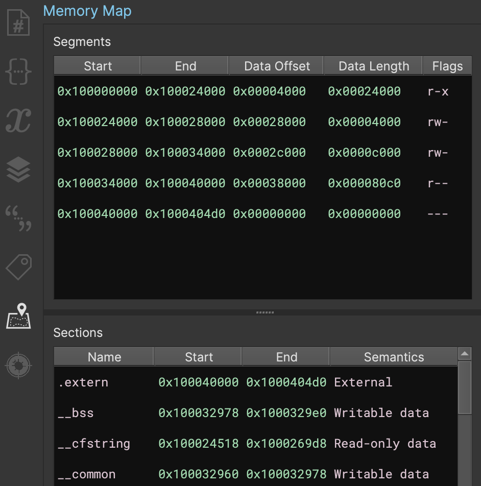Click segment end 0x1000404d0

pos(185,214)
